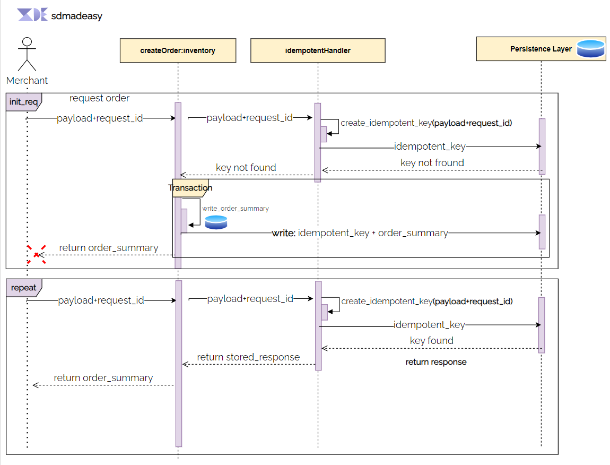
Task: Click the database icon in Persistence Layer box
Action: [x=590, y=49]
